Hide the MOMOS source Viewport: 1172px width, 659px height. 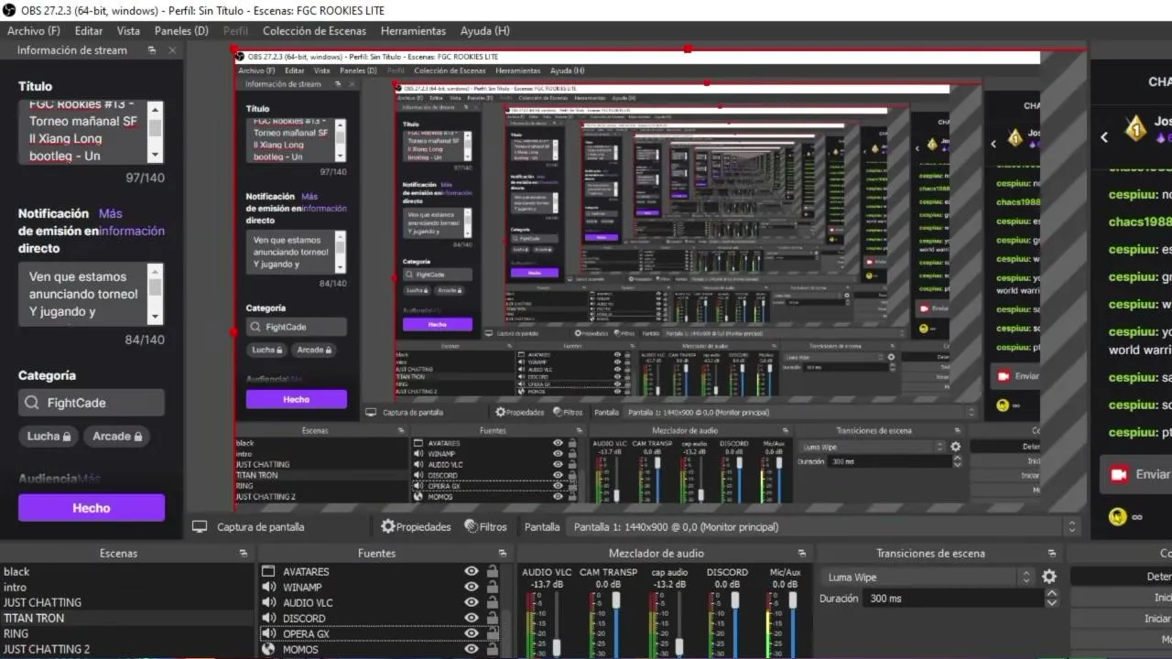coord(472,649)
